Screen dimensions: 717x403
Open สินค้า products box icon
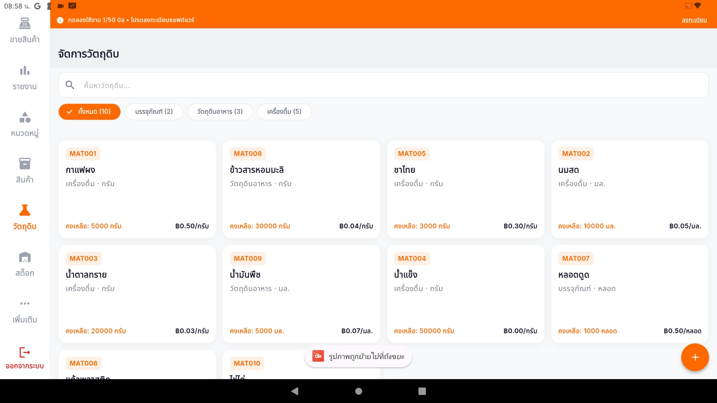(x=25, y=164)
